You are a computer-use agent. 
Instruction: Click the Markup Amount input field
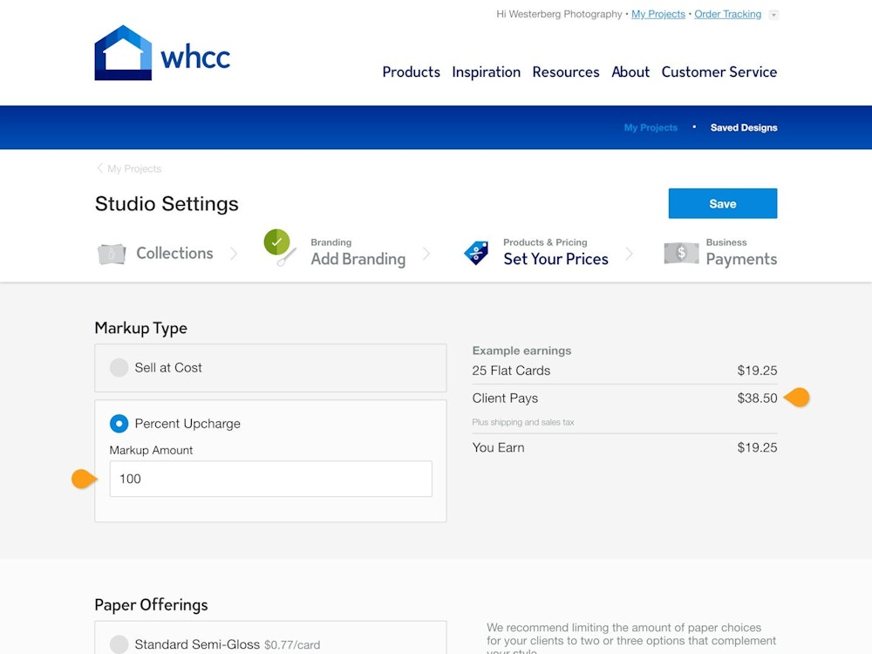(x=270, y=479)
